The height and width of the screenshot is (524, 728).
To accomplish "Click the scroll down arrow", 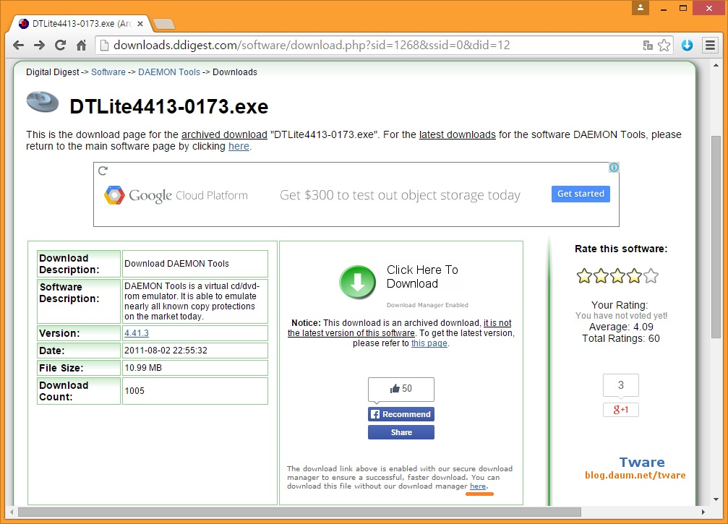I will 716,499.
